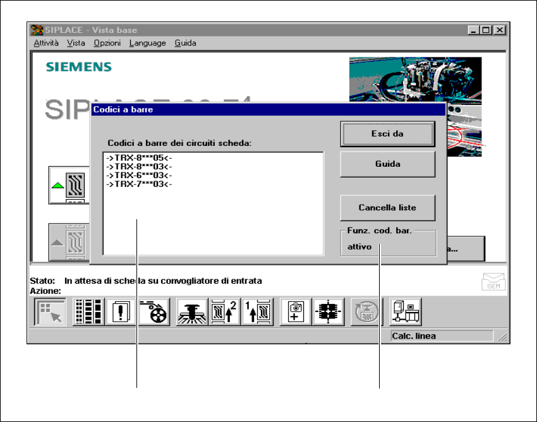Open the Opzioni menu
This screenshot has width=537, height=422.
(107, 43)
